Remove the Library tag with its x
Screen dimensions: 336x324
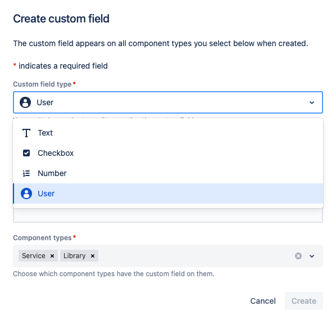point(93,256)
